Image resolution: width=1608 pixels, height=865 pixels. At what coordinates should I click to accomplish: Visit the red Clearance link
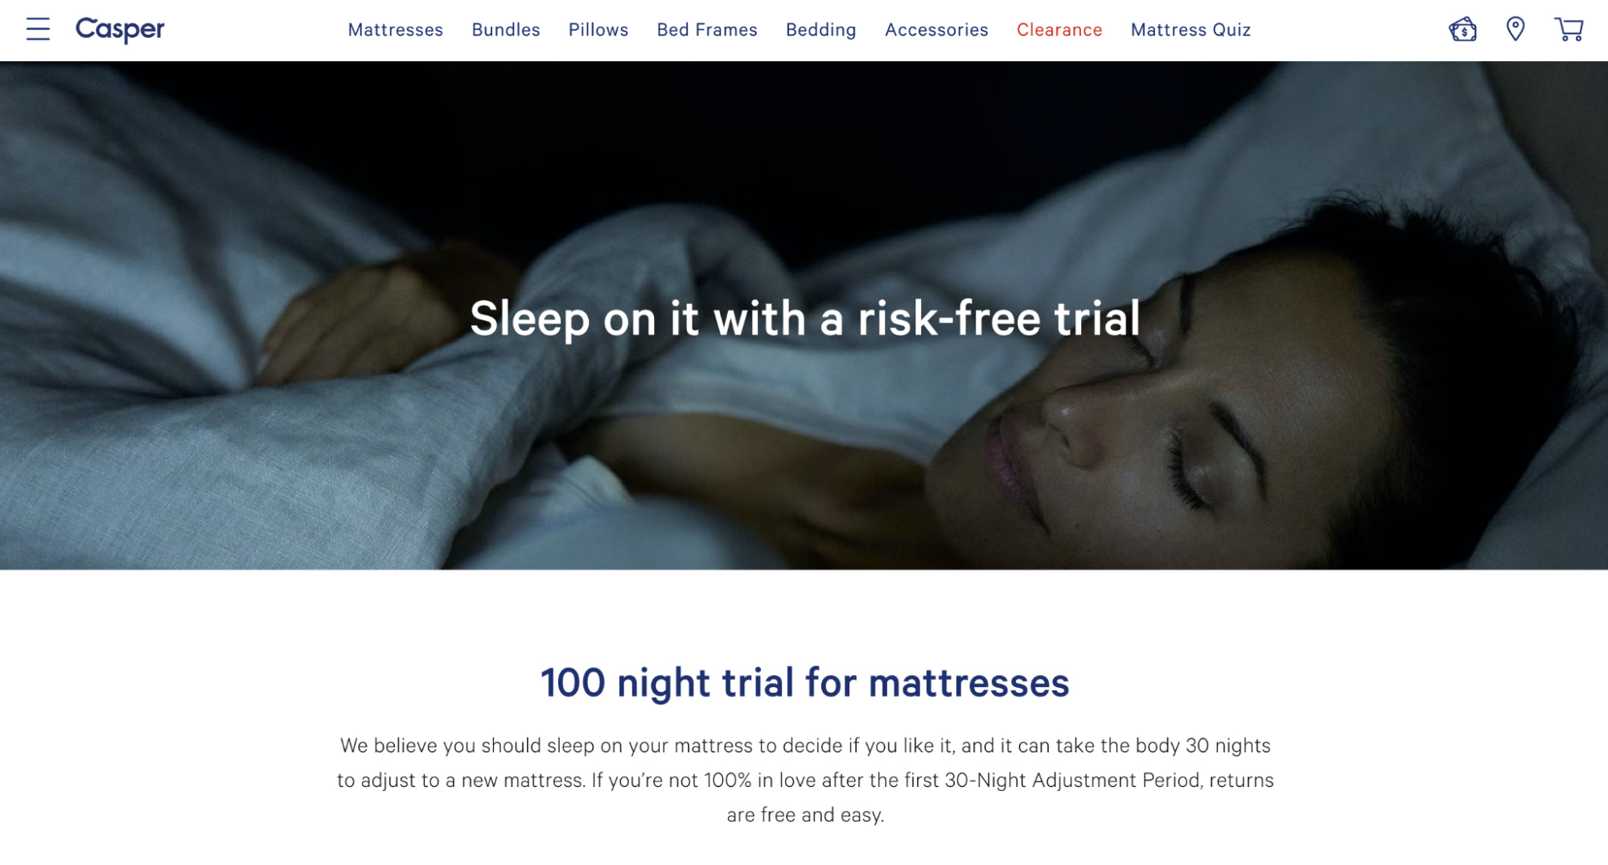[1059, 30]
